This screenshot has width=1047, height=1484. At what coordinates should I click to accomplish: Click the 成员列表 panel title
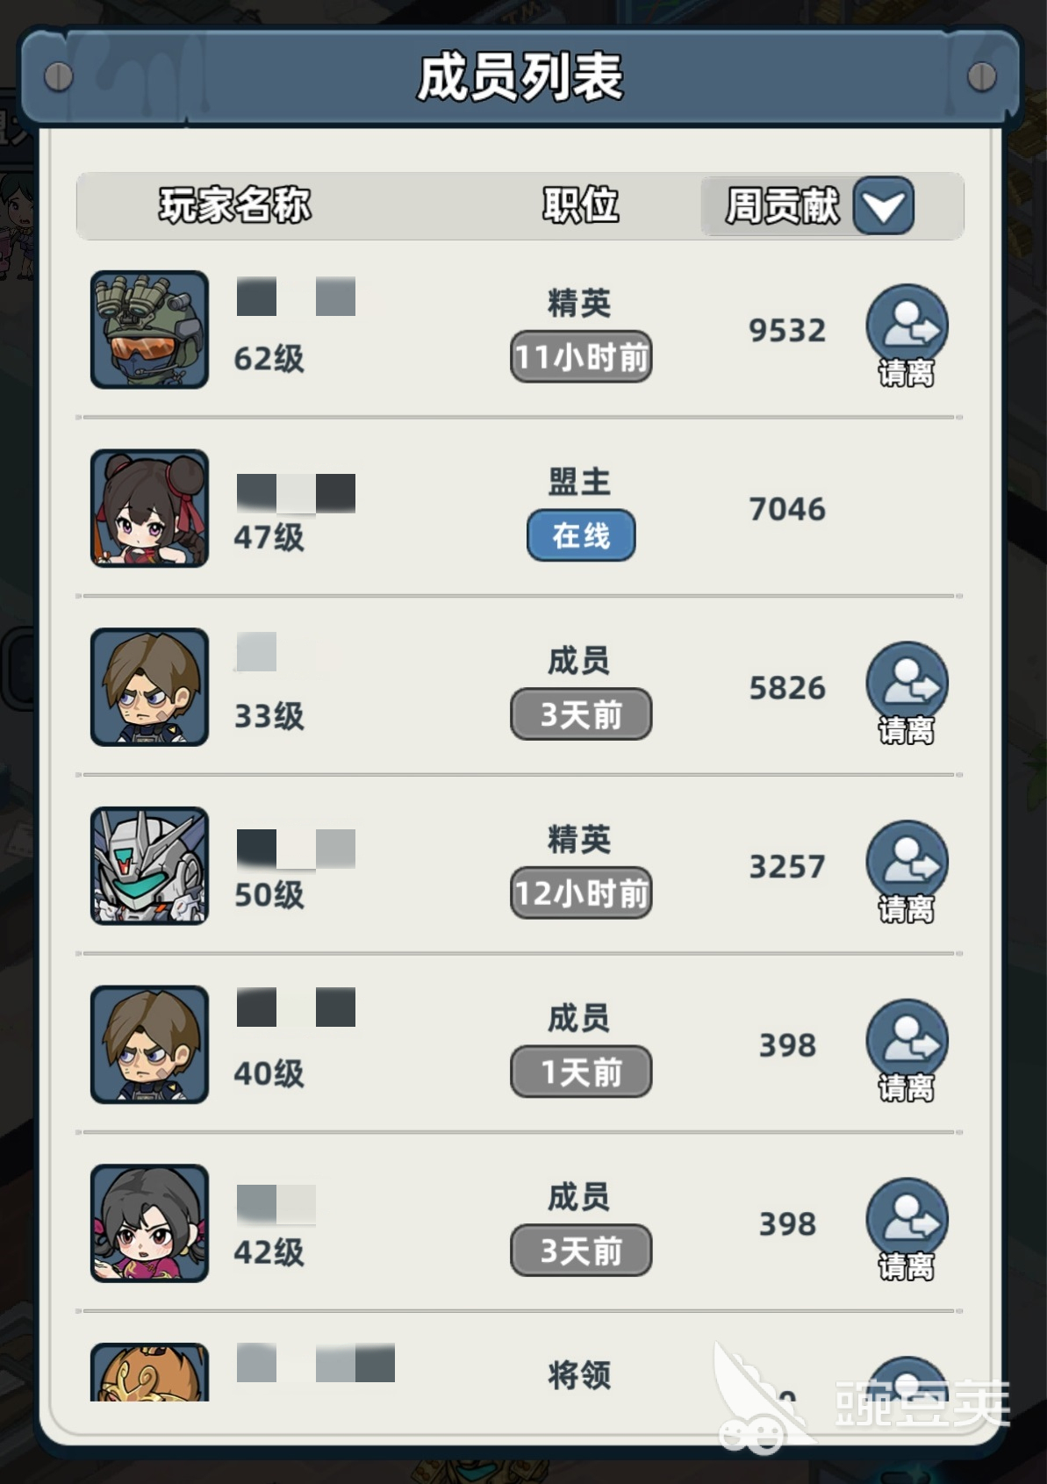point(520,77)
